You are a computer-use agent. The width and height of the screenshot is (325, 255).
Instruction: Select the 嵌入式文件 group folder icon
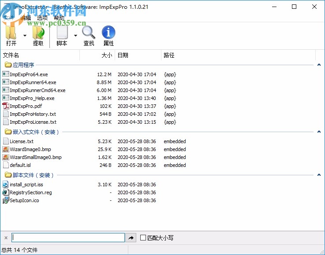8,132
